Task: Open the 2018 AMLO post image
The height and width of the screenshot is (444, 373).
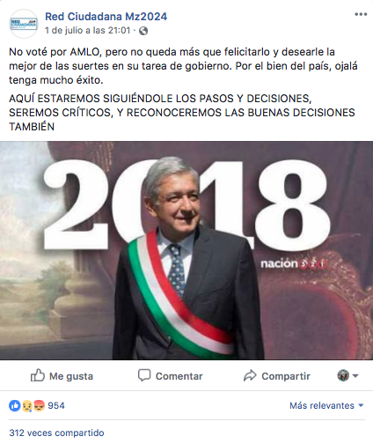Action: pyautogui.click(x=186, y=251)
